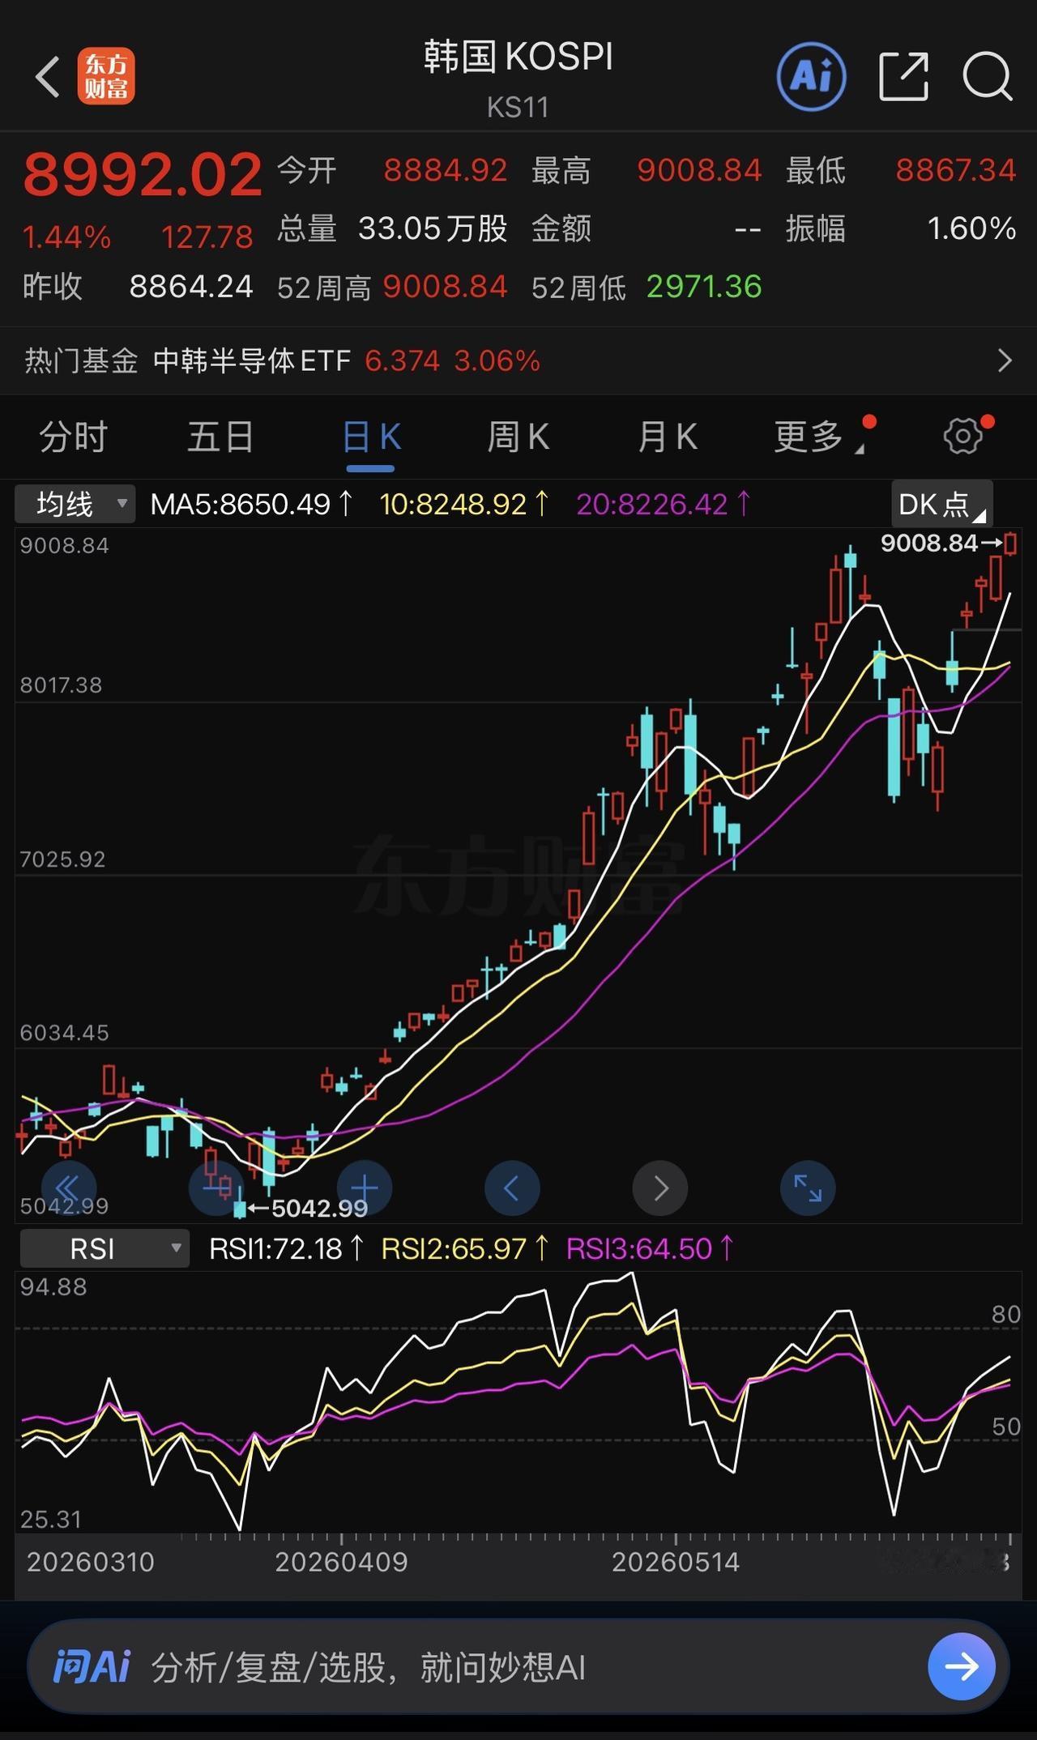1037x1740 pixels.
Task: Tap the MA5:8650.49 value
Action: [252, 504]
